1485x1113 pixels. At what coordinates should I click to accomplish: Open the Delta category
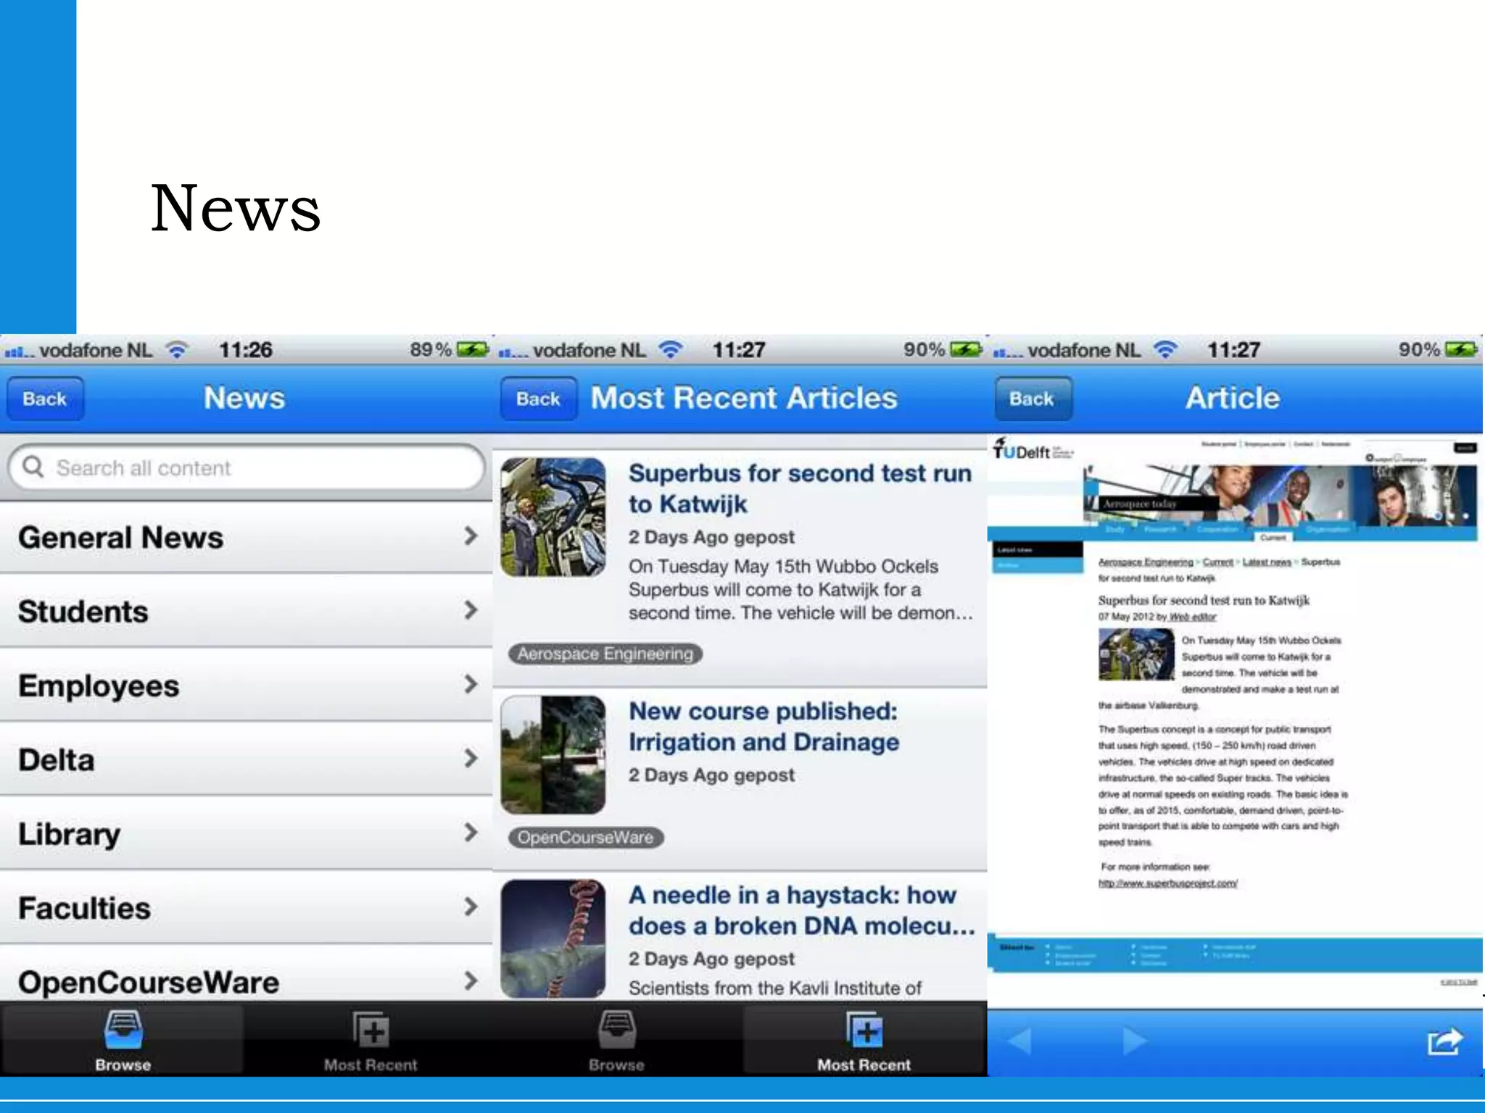coord(247,759)
